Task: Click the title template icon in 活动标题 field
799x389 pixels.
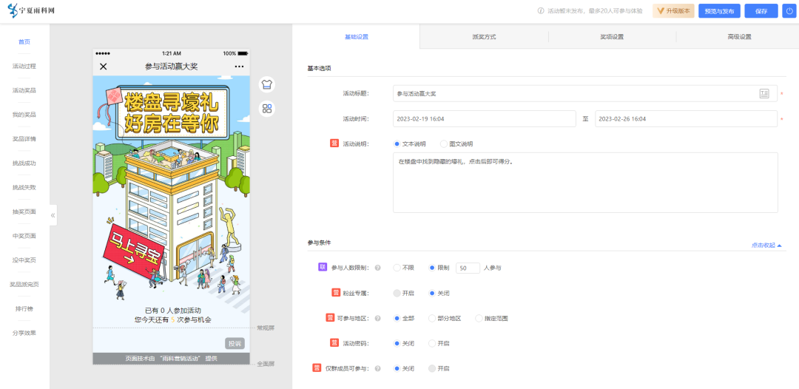Action: coord(763,94)
